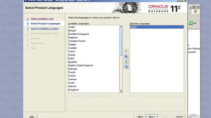Select Canadian French language
Viewport: 211px width, 118px height.
[94, 41]
